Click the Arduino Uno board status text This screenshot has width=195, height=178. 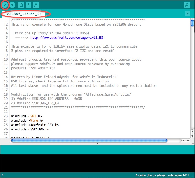tap(162, 175)
